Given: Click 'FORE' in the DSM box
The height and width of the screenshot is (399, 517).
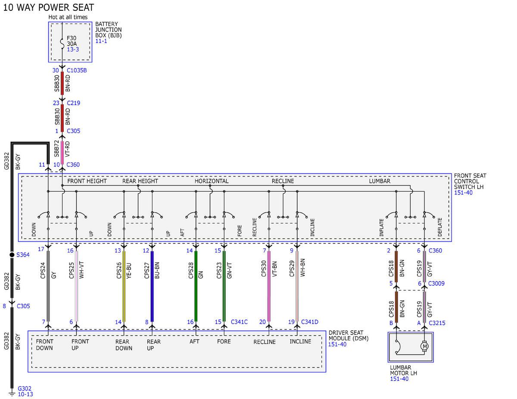Looking at the screenshot, I should click(x=224, y=342).
